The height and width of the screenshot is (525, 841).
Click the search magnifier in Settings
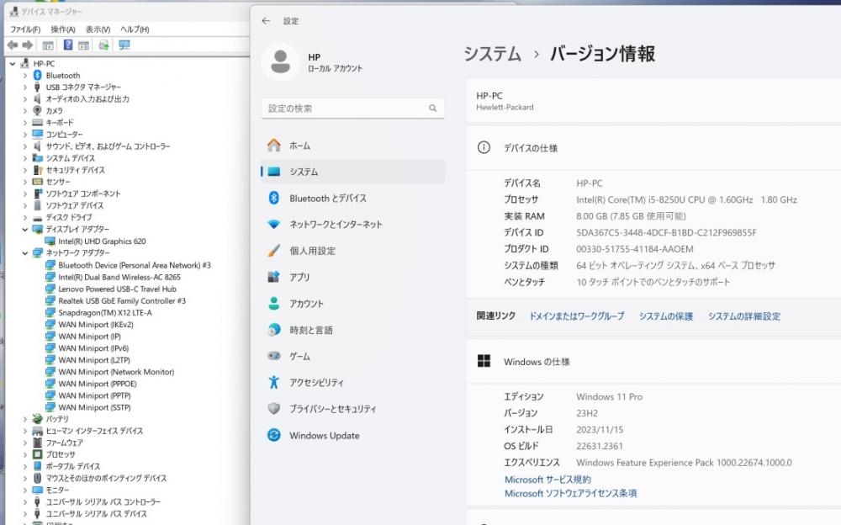point(432,109)
